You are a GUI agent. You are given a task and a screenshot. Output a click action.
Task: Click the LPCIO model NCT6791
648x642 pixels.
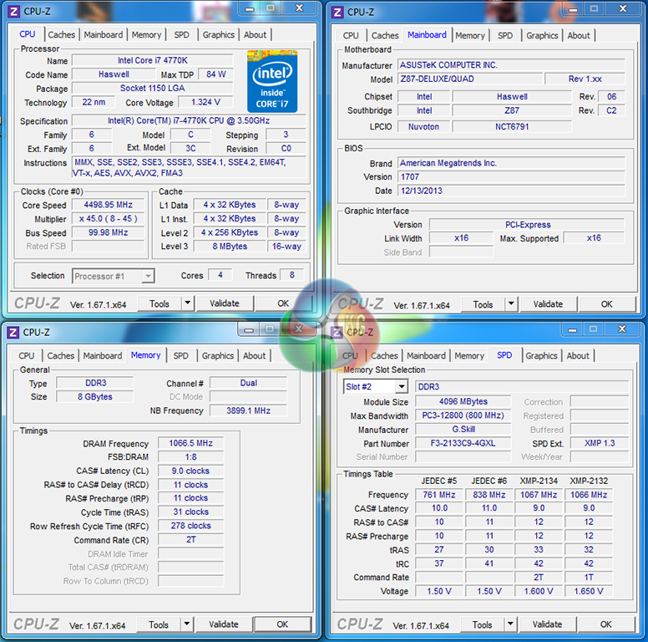(x=512, y=126)
